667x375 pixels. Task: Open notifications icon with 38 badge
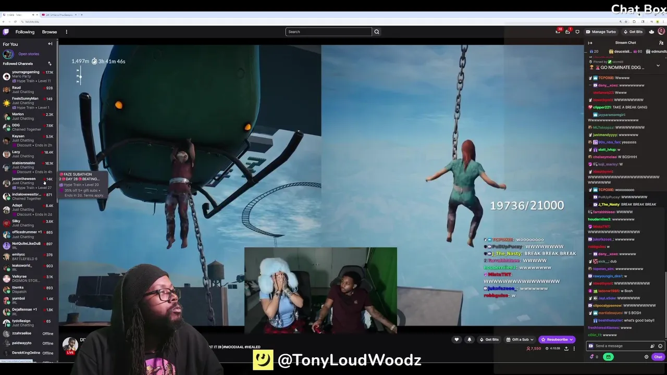pyautogui.click(x=558, y=32)
